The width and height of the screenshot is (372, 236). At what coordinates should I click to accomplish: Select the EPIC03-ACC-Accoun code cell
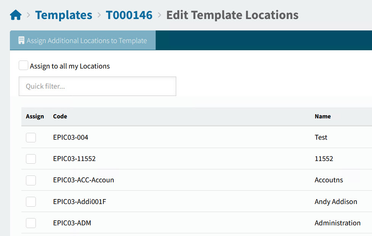[x=83, y=180]
